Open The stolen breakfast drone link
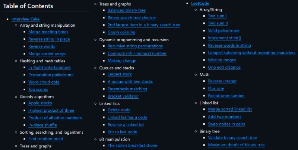The image size is (298, 150). [x=133, y=146]
